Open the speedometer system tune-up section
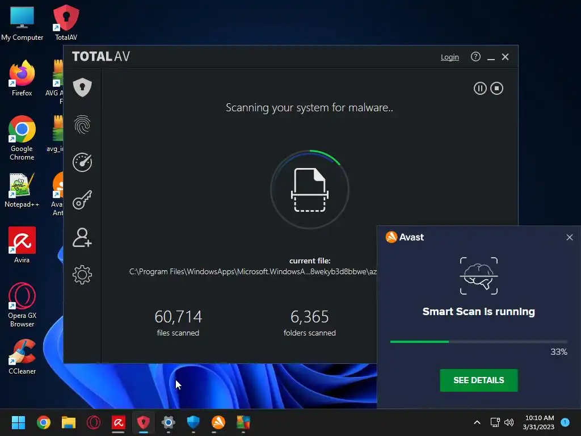The image size is (581, 436). coord(82,162)
